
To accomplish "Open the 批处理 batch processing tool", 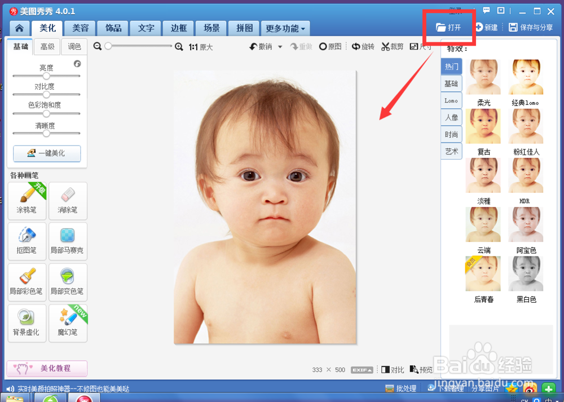I will pos(400,388).
